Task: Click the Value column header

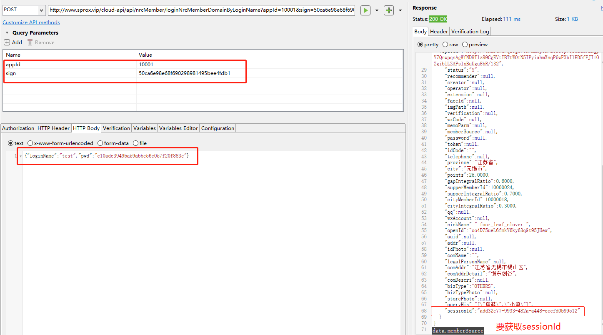Action: click(270, 55)
